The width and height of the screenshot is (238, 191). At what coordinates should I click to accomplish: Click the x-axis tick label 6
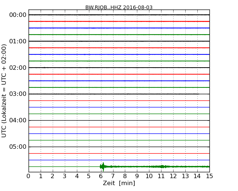click(101, 176)
